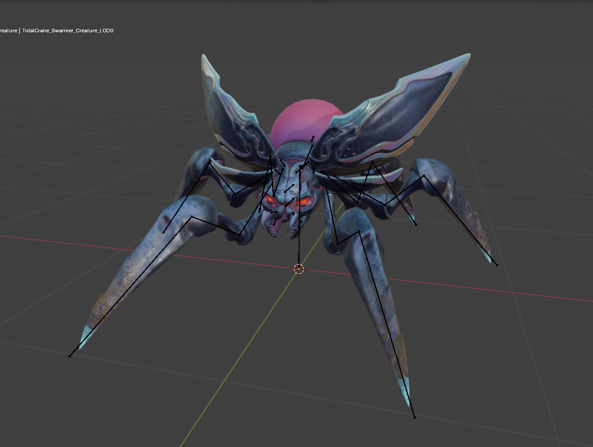This screenshot has height=447, width=593.
Task: Click the 3D cursor at world origin
Action: pyautogui.click(x=299, y=269)
